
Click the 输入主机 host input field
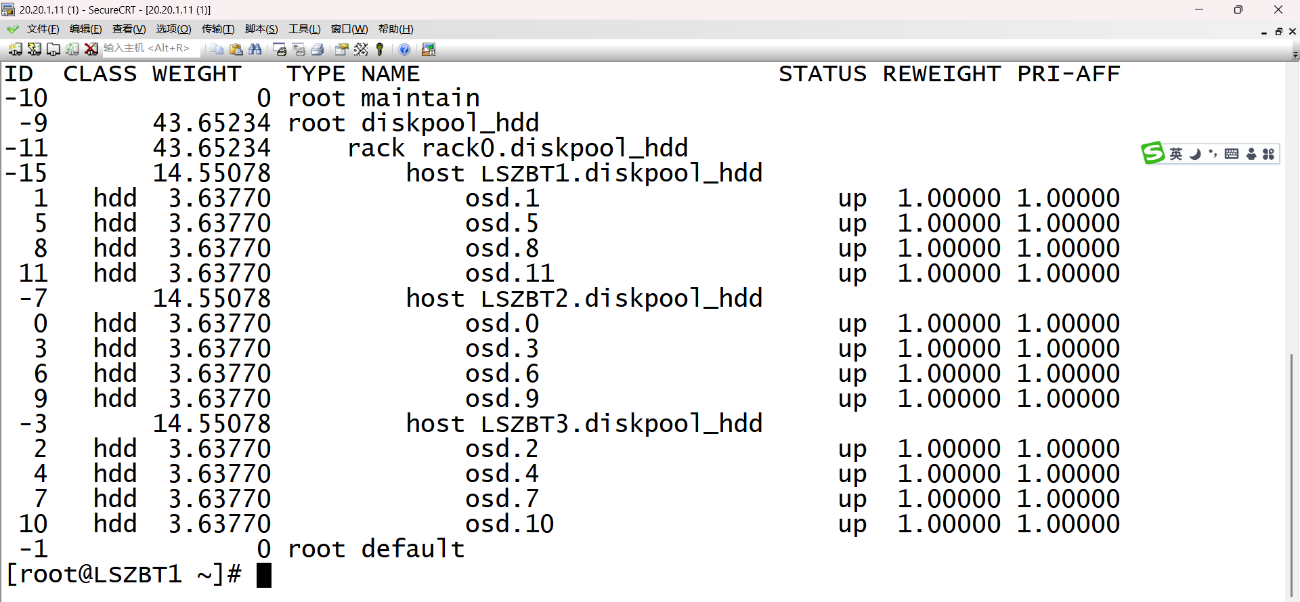[150, 49]
